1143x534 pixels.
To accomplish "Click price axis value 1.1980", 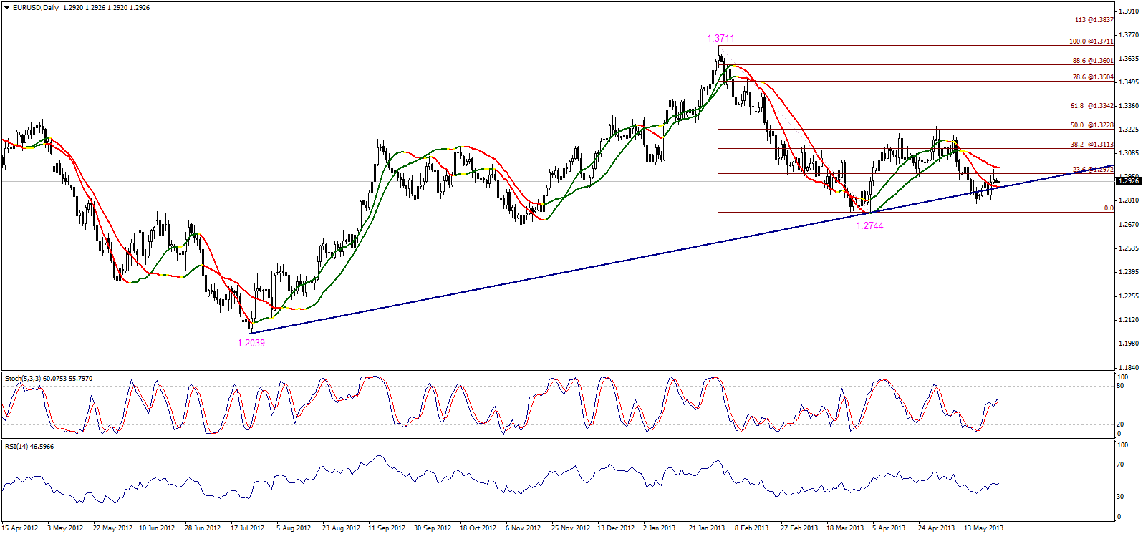I will (x=1129, y=344).
